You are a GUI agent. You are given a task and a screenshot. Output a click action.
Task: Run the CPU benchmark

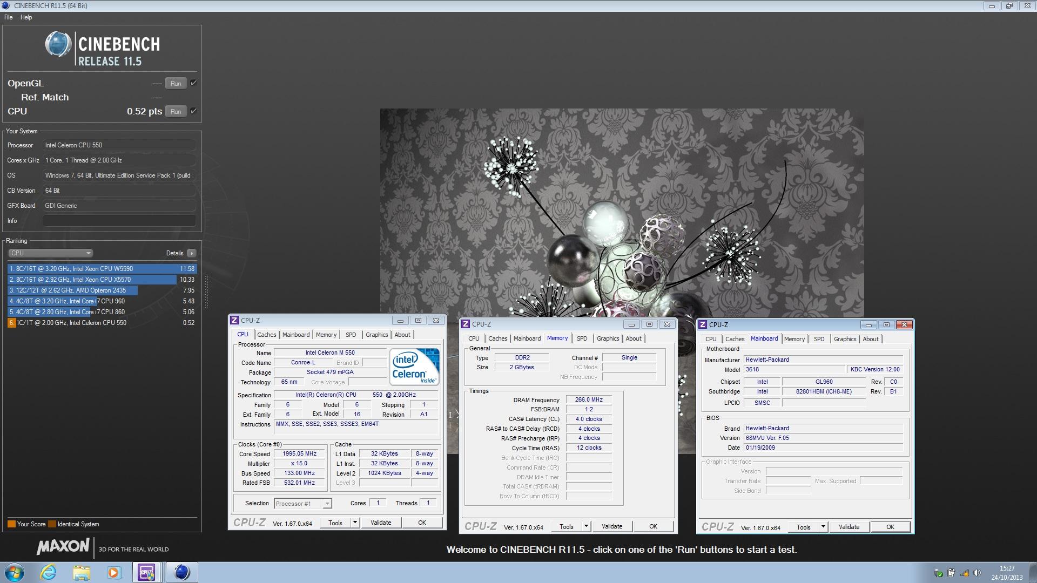[176, 111]
